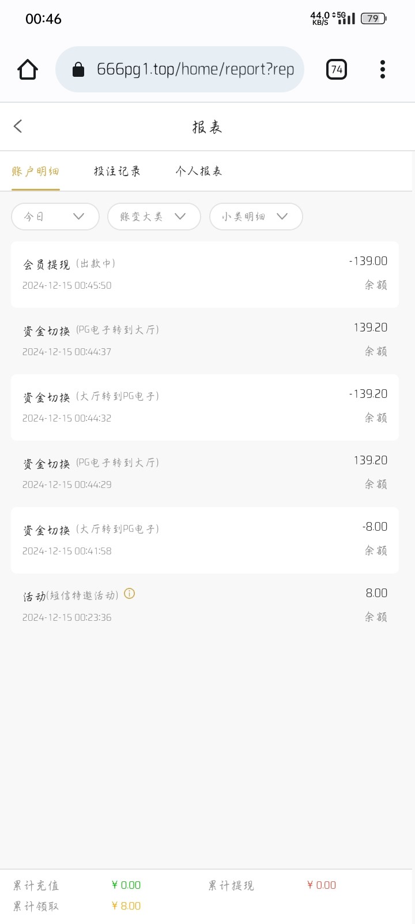Open the 会员提现 -139.00 withdrawal record
Viewport: 415px width, 924px height.
[205, 274]
